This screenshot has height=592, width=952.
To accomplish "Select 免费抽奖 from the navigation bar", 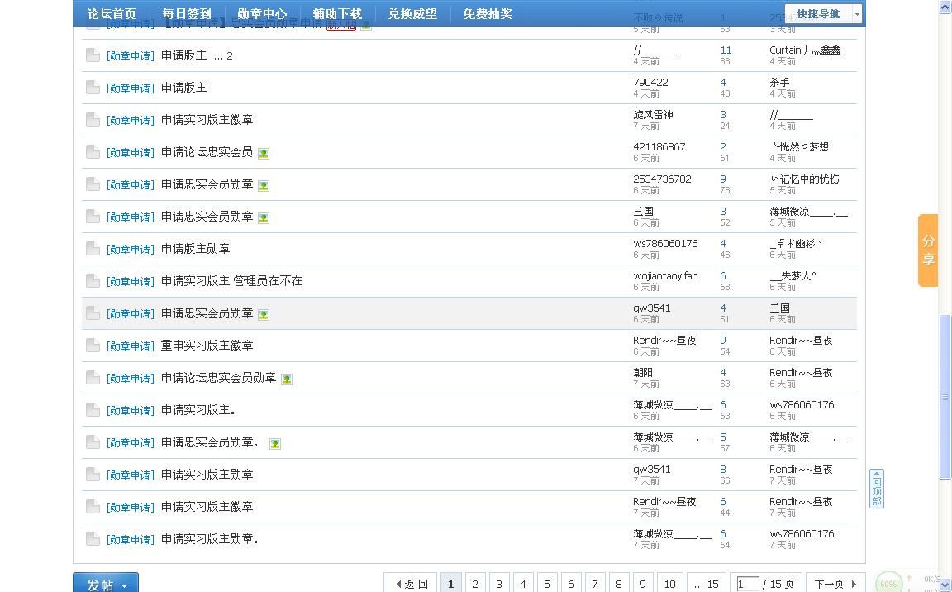I will (x=488, y=13).
